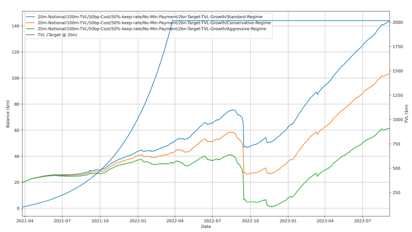Click the 1500 tick on the TVL axis
The width and height of the screenshot is (412, 232).
pyautogui.click(x=398, y=71)
